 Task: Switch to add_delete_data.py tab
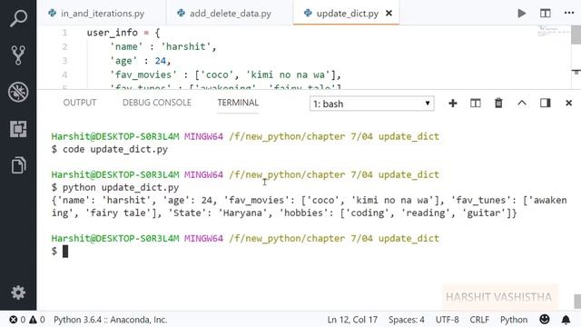pos(230,14)
